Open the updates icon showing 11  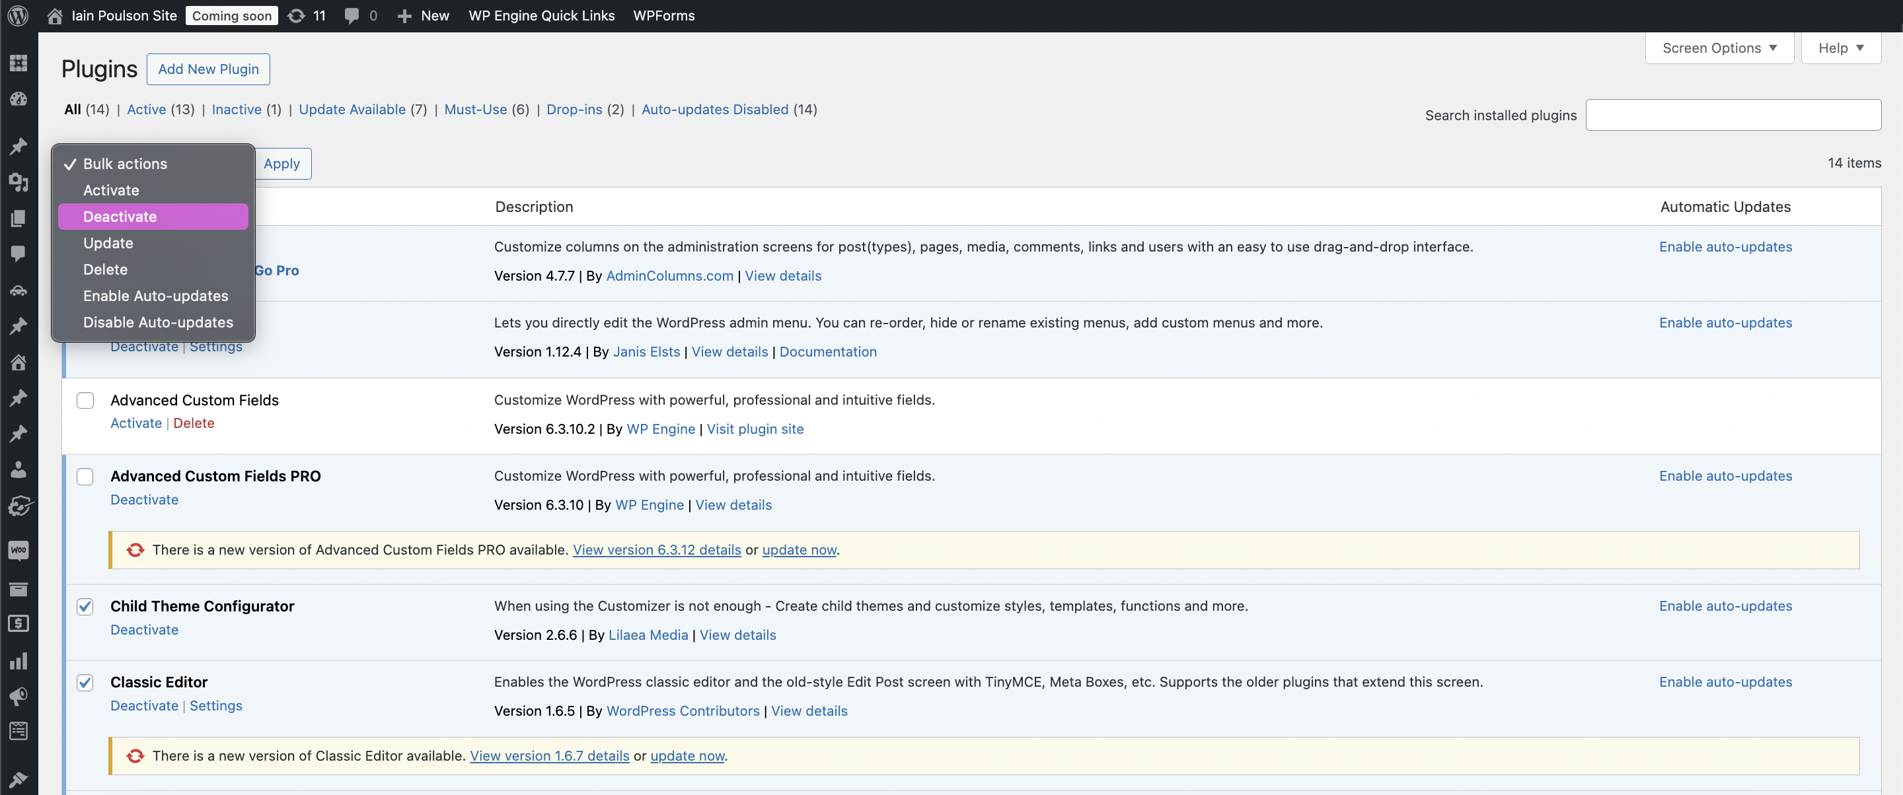(296, 15)
